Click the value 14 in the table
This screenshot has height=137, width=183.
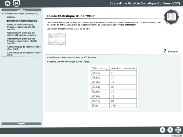(x=113, y=96)
